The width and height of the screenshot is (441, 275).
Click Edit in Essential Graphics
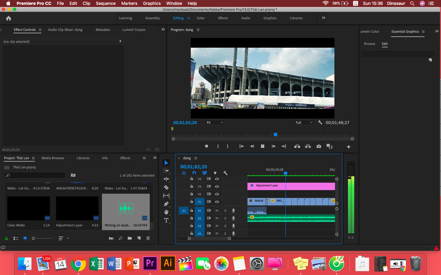(x=385, y=44)
